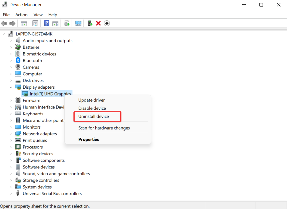Screen dimensions: 287x209
Task: Select the Software devices row
Action: tap(39, 167)
